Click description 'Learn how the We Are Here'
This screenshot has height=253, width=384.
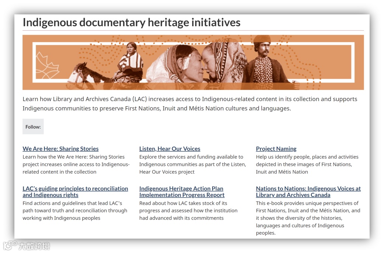(76, 164)
